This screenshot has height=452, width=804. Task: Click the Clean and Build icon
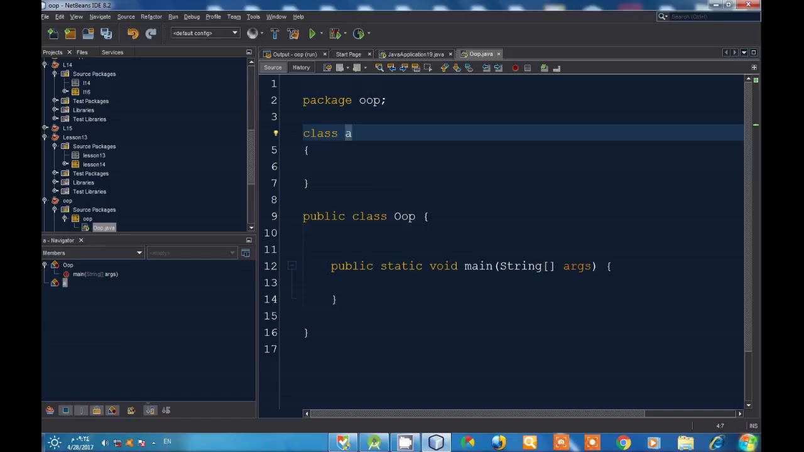click(293, 33)
